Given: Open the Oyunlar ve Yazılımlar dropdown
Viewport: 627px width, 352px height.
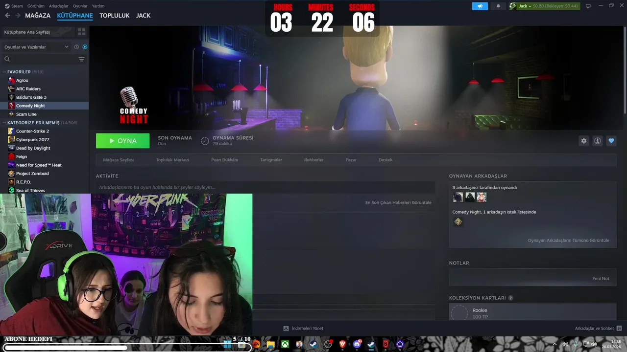Looking at the screenshot, I should [37, 47].
